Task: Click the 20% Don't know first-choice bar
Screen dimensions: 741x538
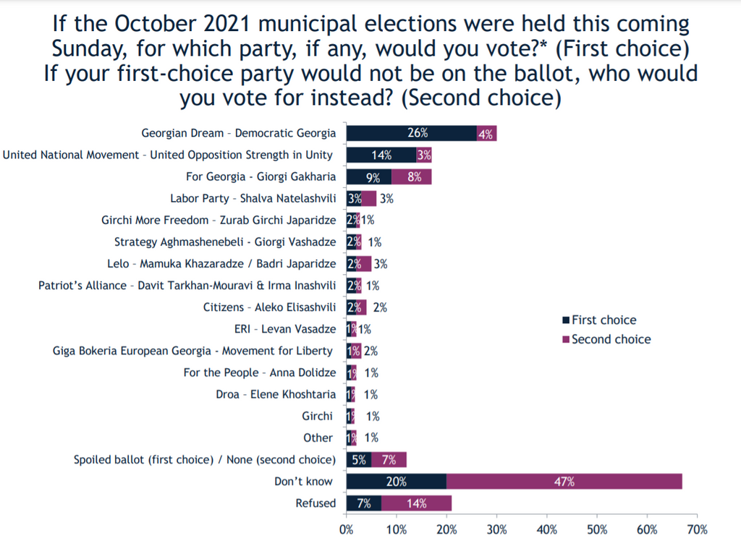Action: click(x=397, y=482)
